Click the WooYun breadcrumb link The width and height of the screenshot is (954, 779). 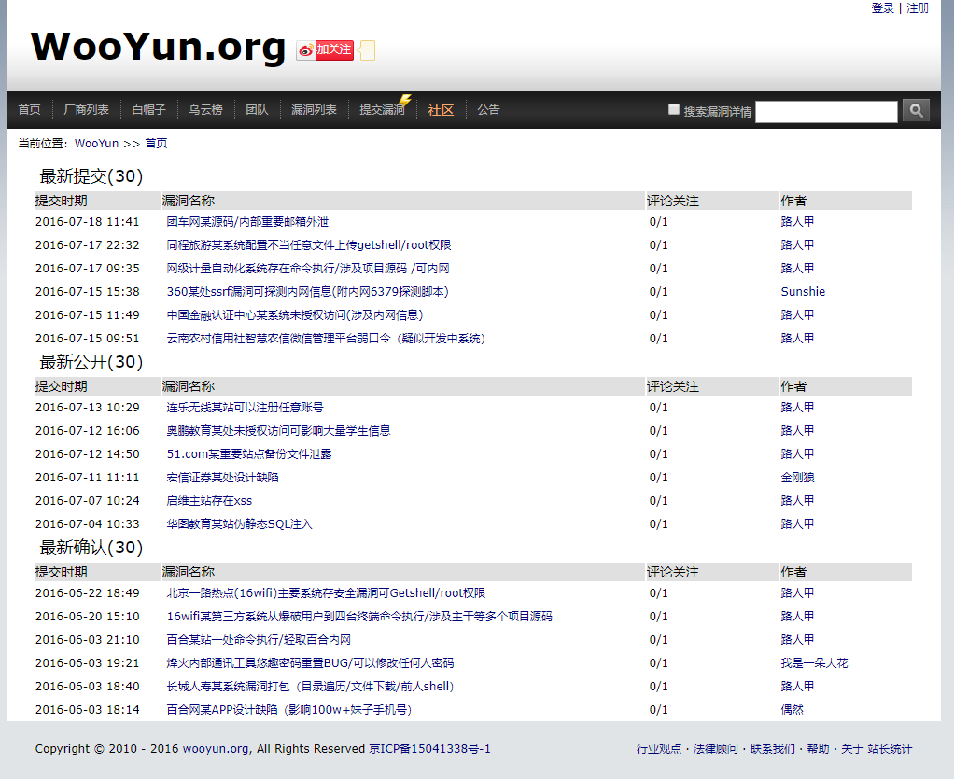tap(97, 144)
